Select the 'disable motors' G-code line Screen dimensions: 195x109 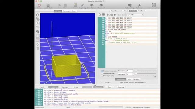click(x=131, y=40)
